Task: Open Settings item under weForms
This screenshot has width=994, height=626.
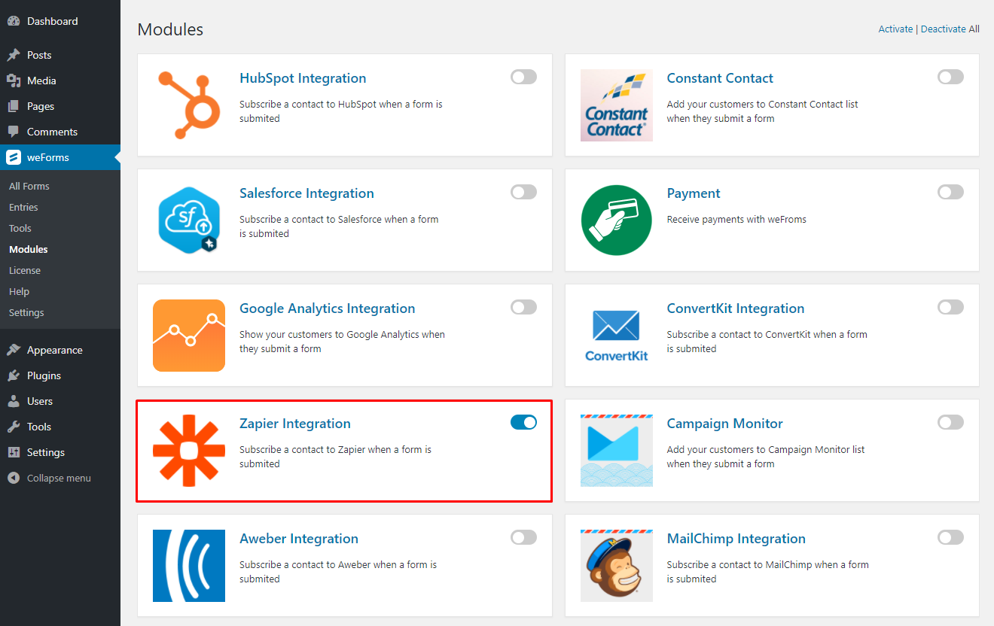Action: pos(26,312)
